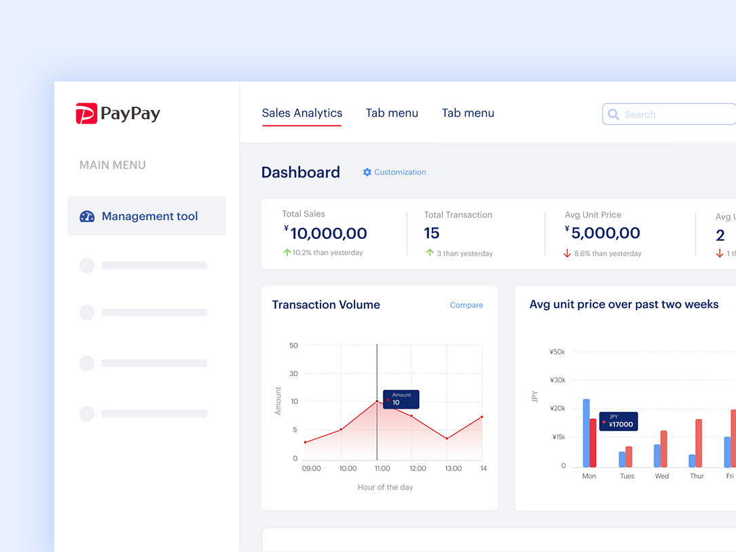Screen dimensions: 736x552
Task: Click the ¥17000 JPY tooltip on the bar chart
Action: coord(619,422)
